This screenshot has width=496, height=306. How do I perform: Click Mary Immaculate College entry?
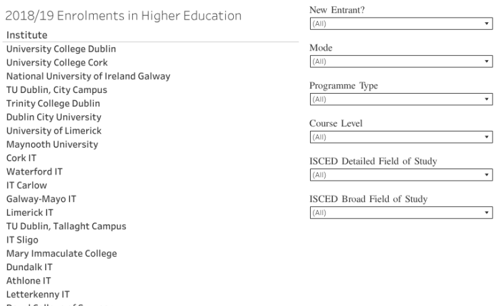point(61,253)
